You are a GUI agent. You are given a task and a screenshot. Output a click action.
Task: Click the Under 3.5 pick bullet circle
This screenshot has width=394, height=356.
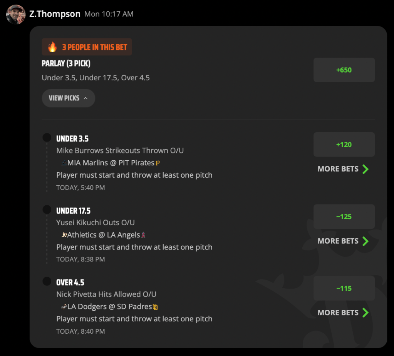(x=47, y=138)
